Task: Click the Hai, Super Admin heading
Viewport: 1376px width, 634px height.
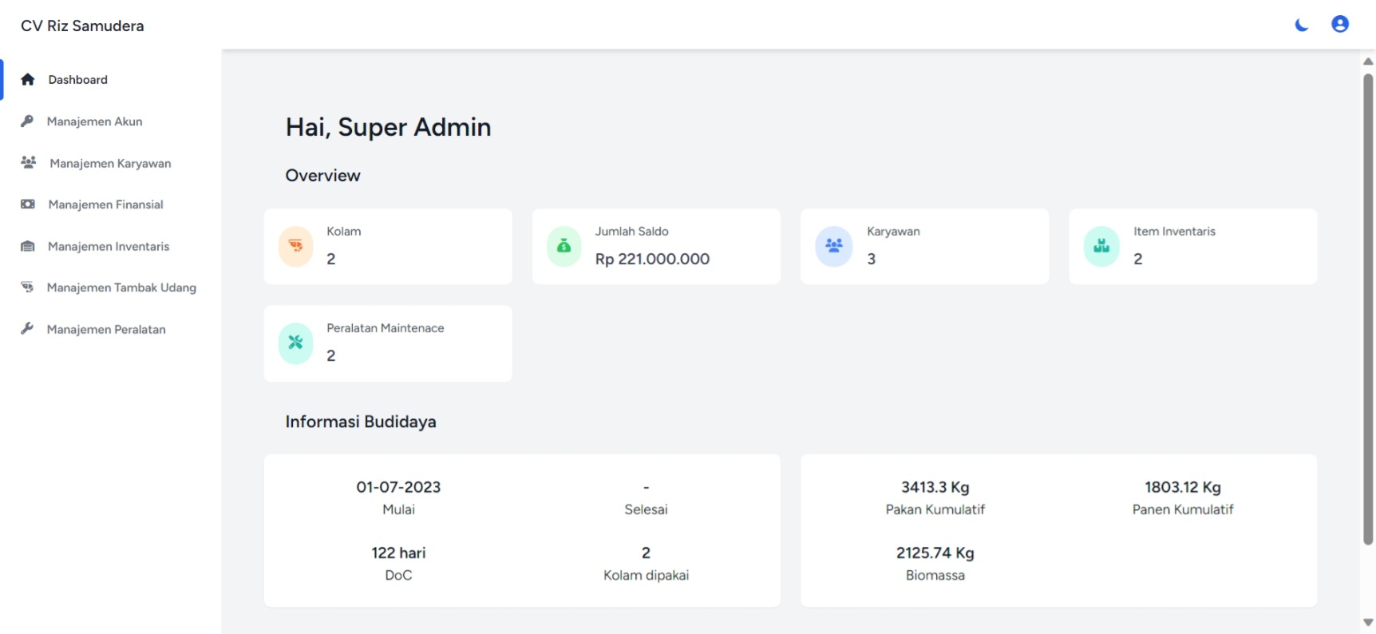Action: 388,127
